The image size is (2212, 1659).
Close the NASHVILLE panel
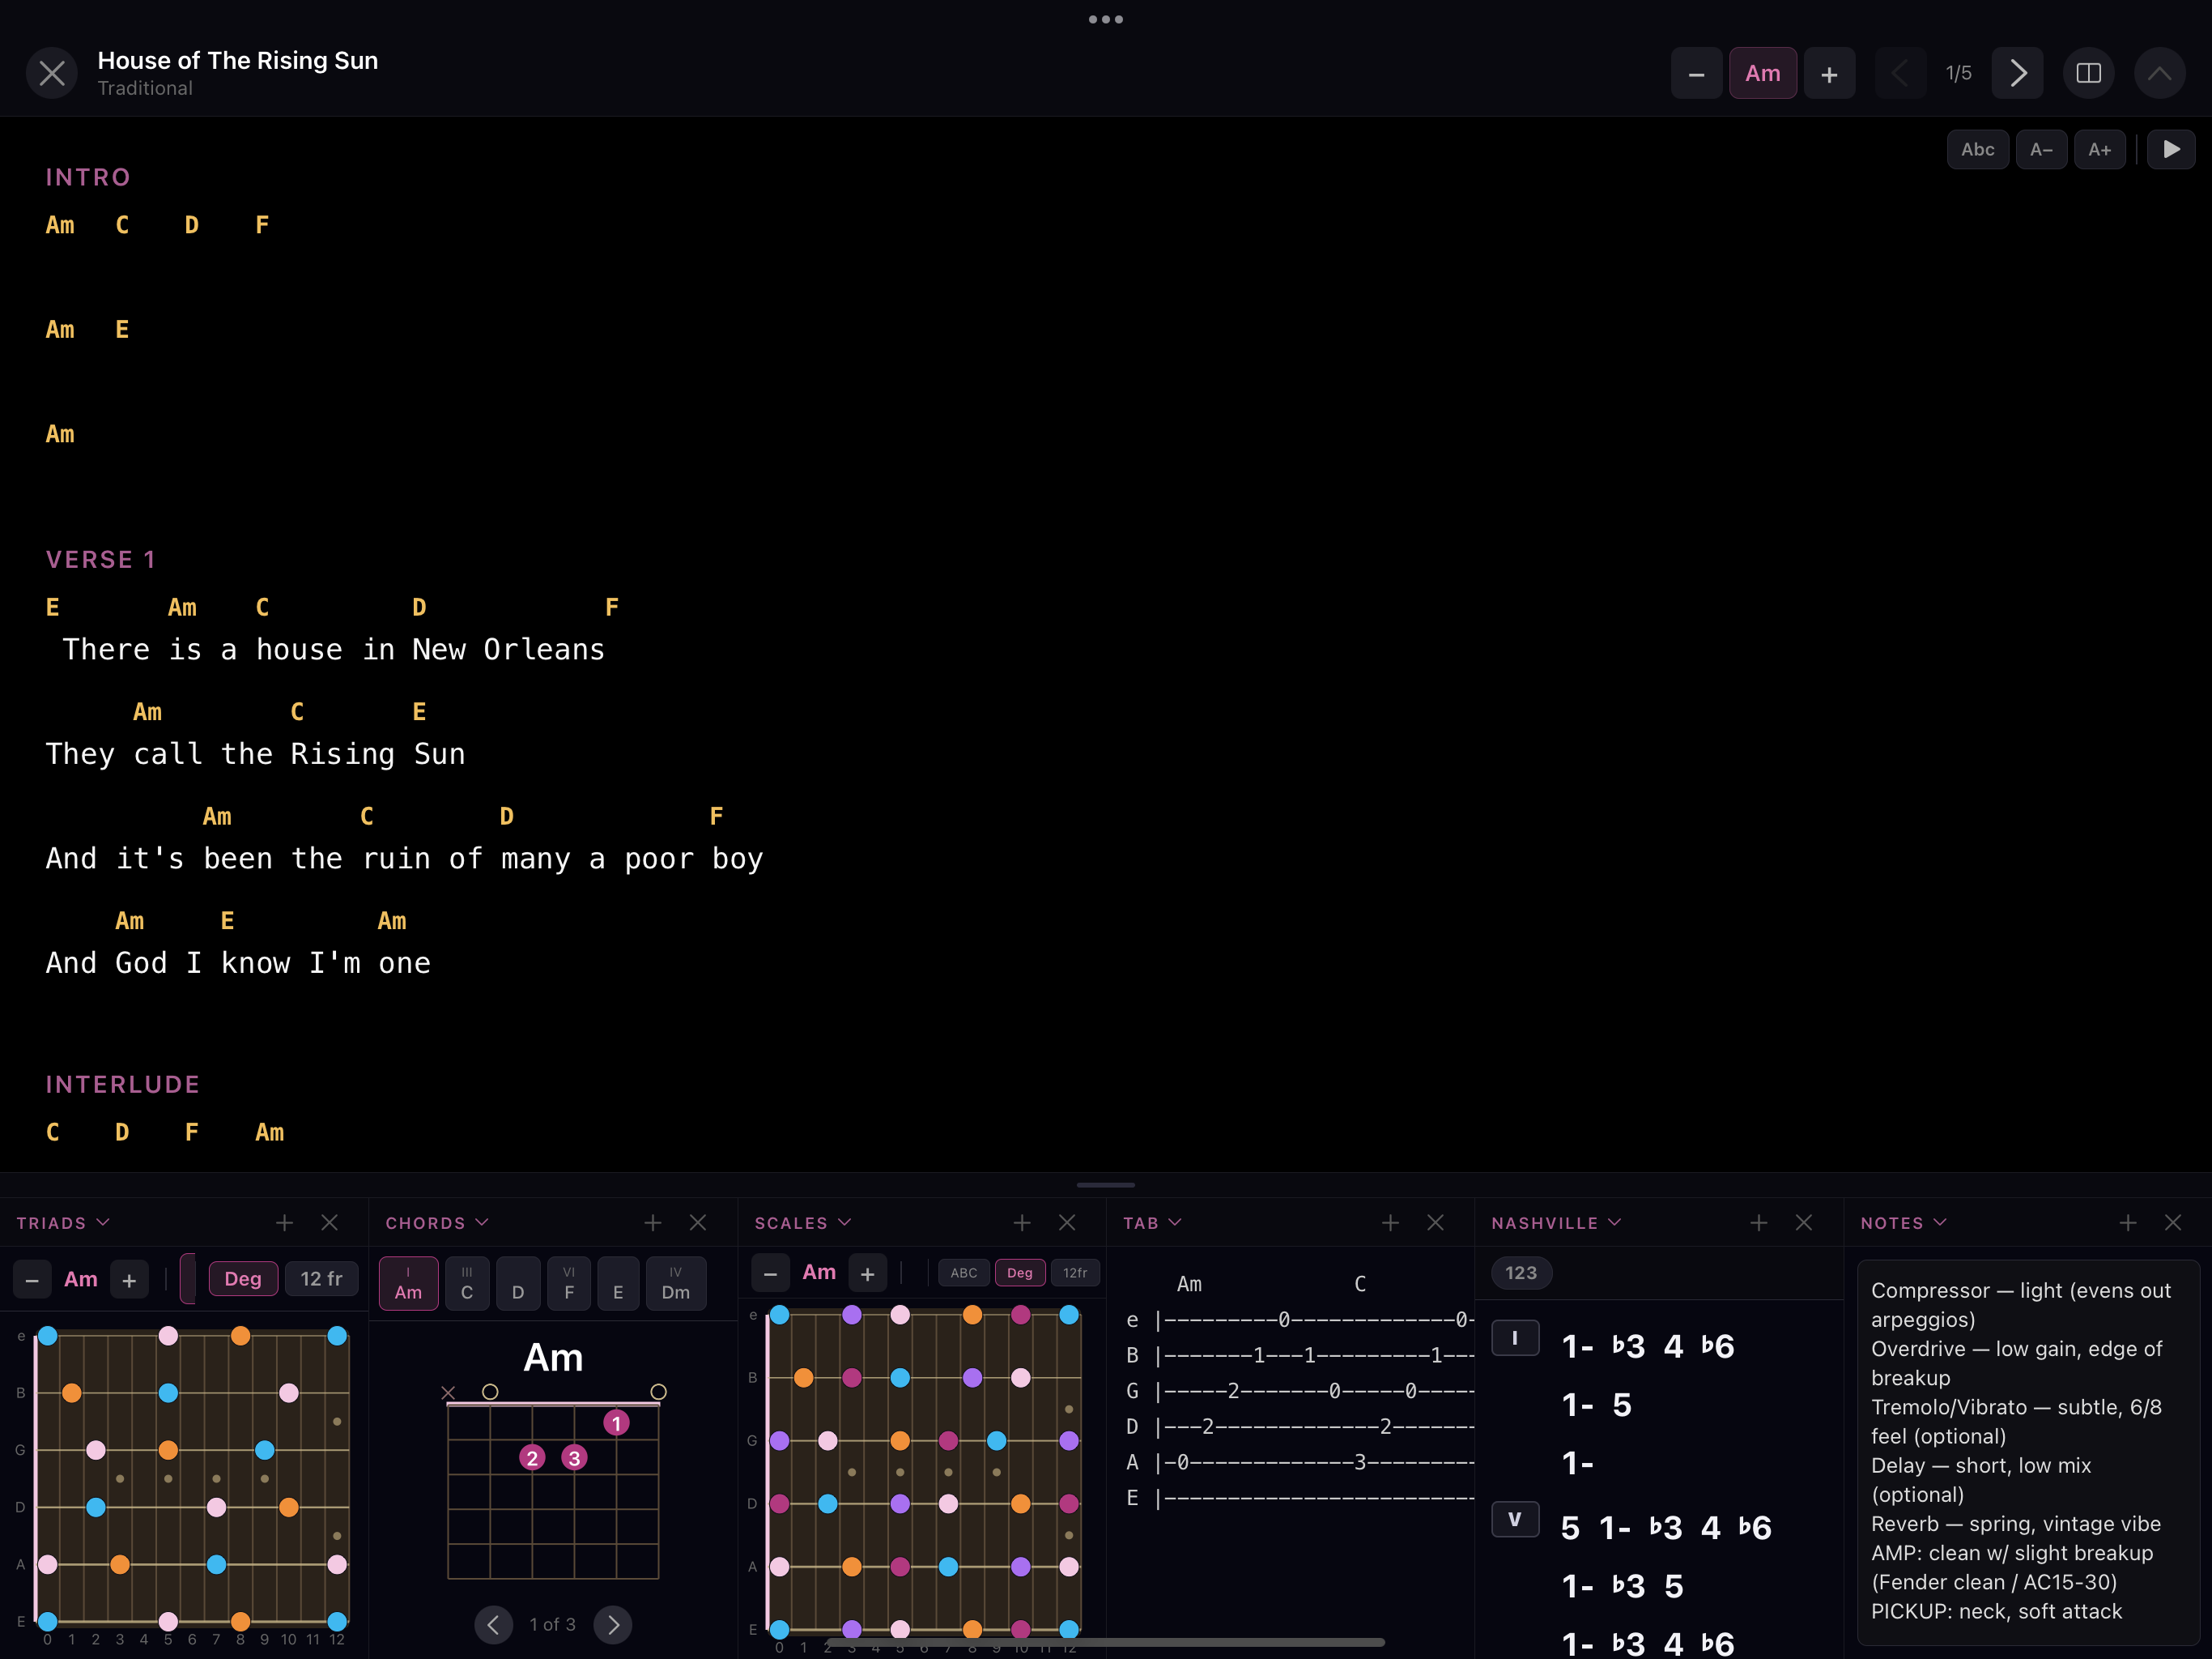coord(1803,1222)
